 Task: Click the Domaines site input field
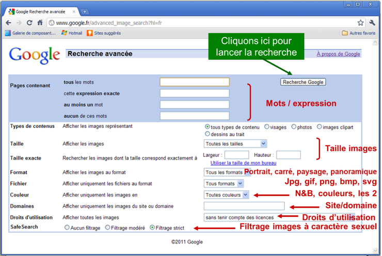click(244, 206)
